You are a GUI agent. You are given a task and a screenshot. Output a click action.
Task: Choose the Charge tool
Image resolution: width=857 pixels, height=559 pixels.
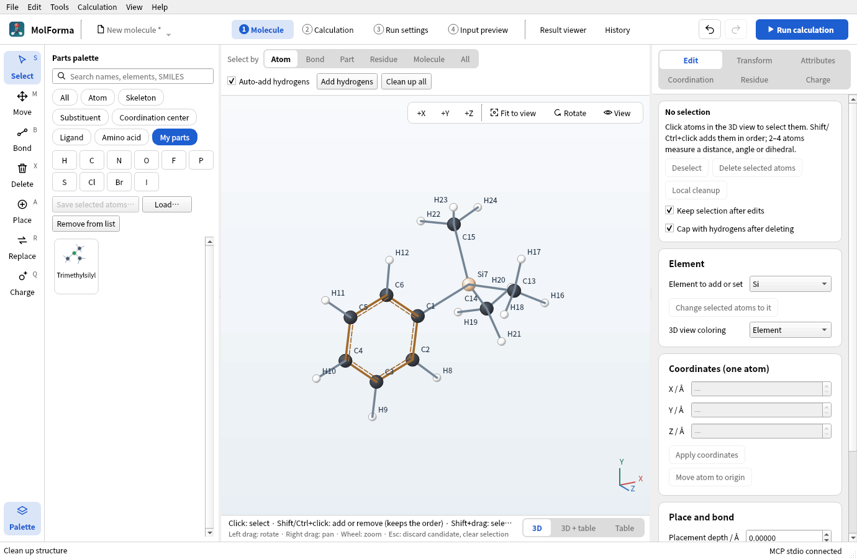[22, 283]
